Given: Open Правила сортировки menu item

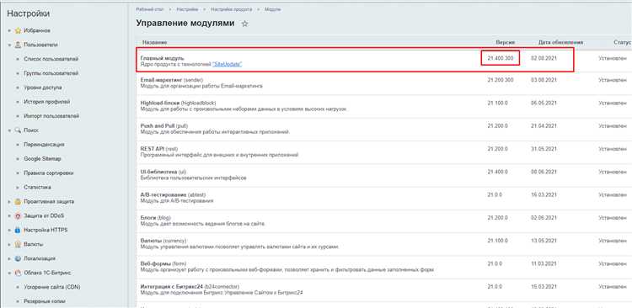Looking at the screenshot, I should tap(48, 173).
